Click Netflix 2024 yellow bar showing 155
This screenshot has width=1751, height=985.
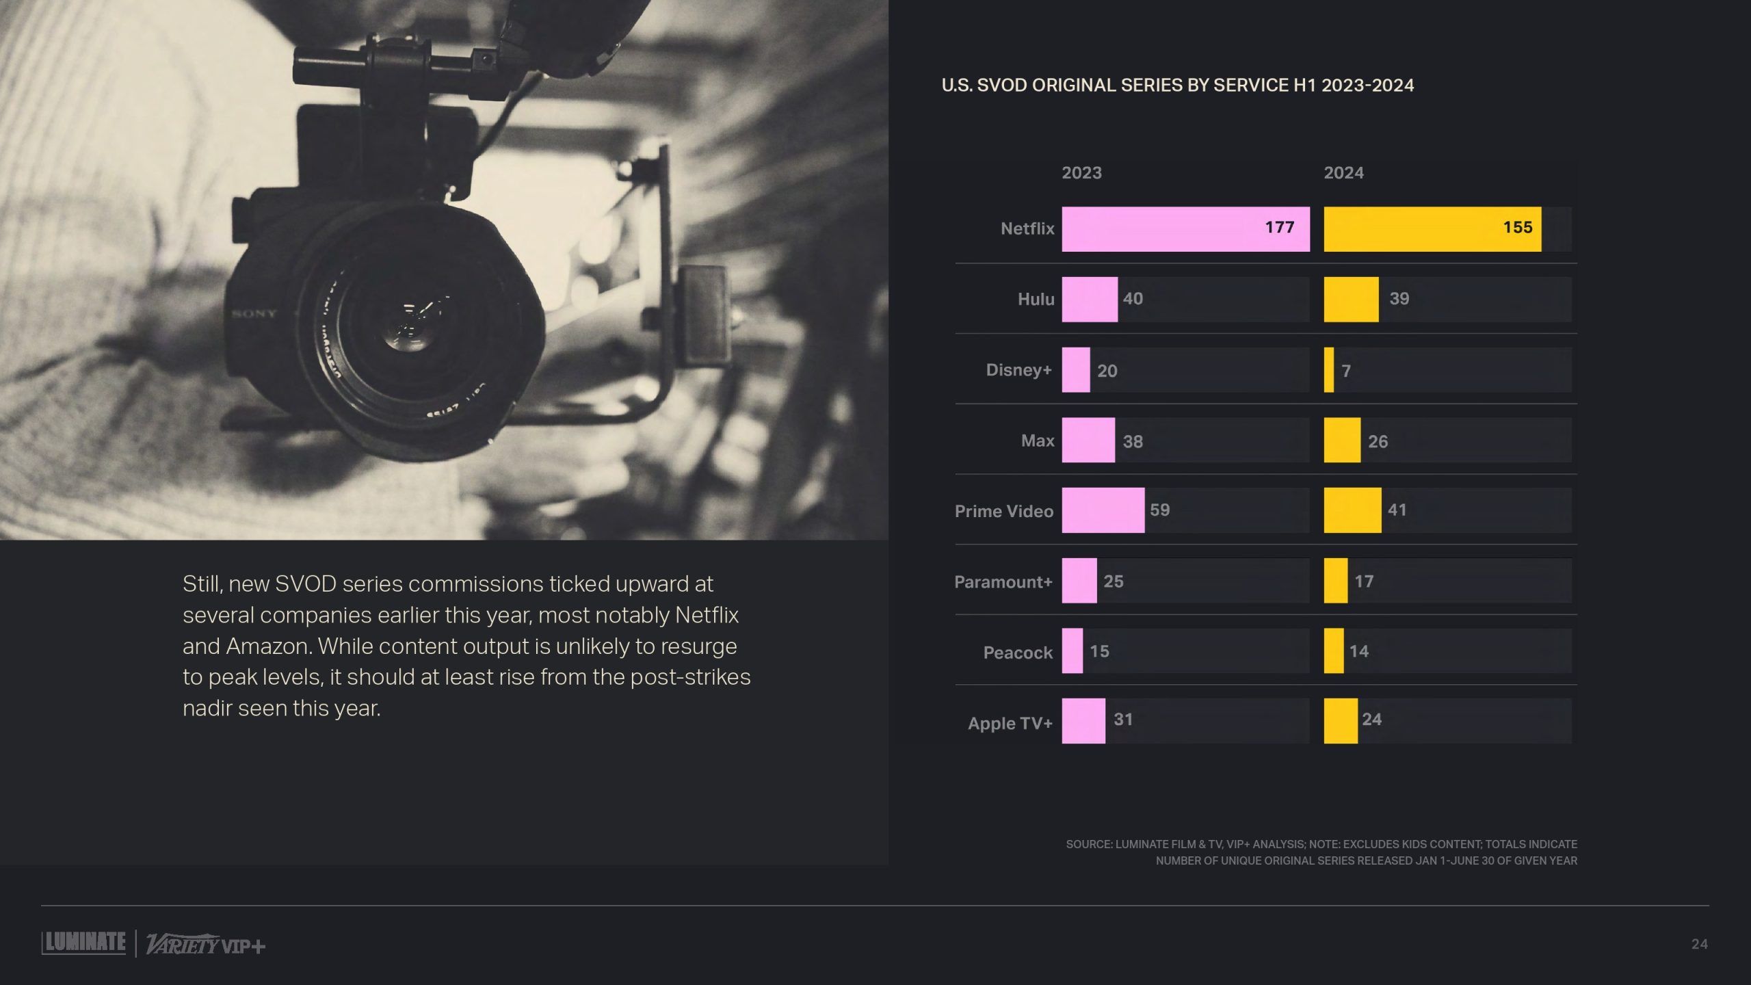[x=1432, y=229]
